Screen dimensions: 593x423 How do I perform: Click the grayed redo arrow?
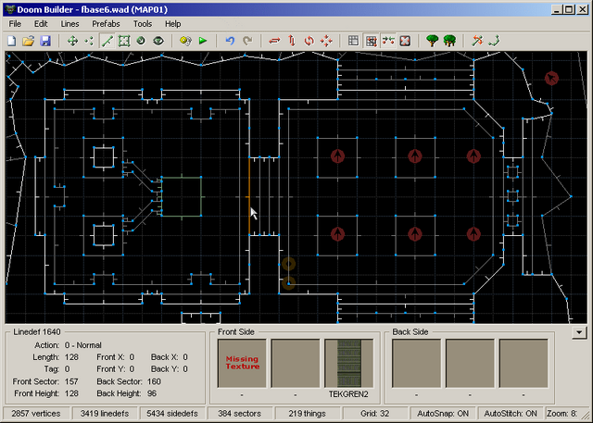(247, 41)
